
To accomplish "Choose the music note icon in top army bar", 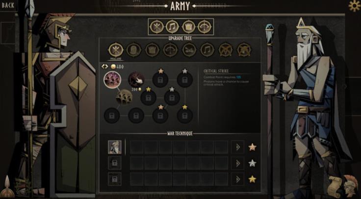I will click(173, 27).
